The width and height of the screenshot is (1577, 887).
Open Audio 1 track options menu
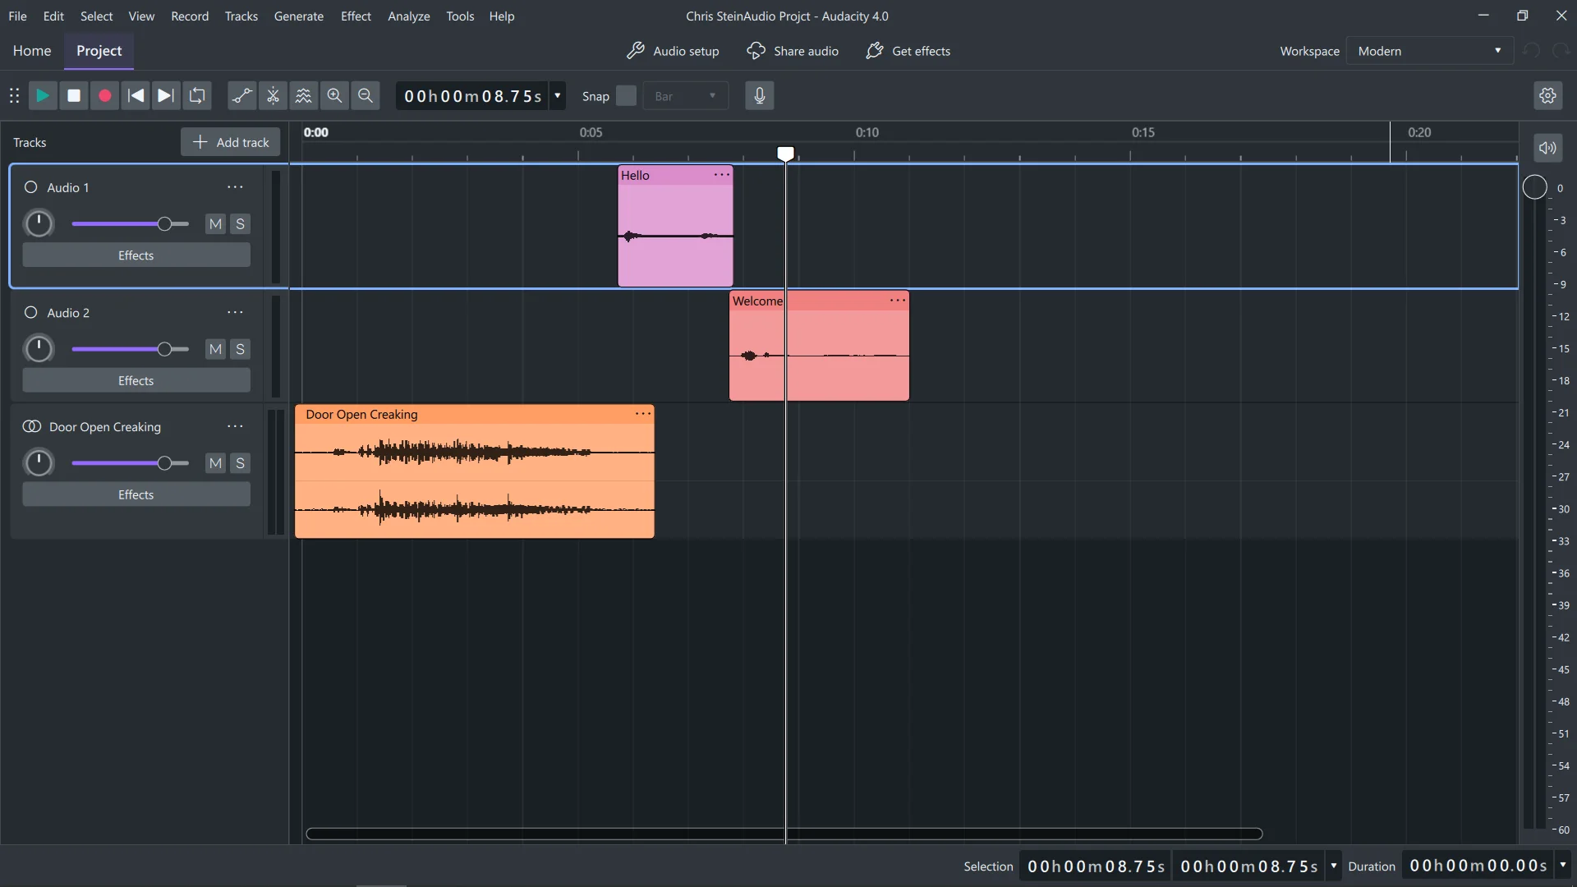pyautogui.click(x=235, y=187)
